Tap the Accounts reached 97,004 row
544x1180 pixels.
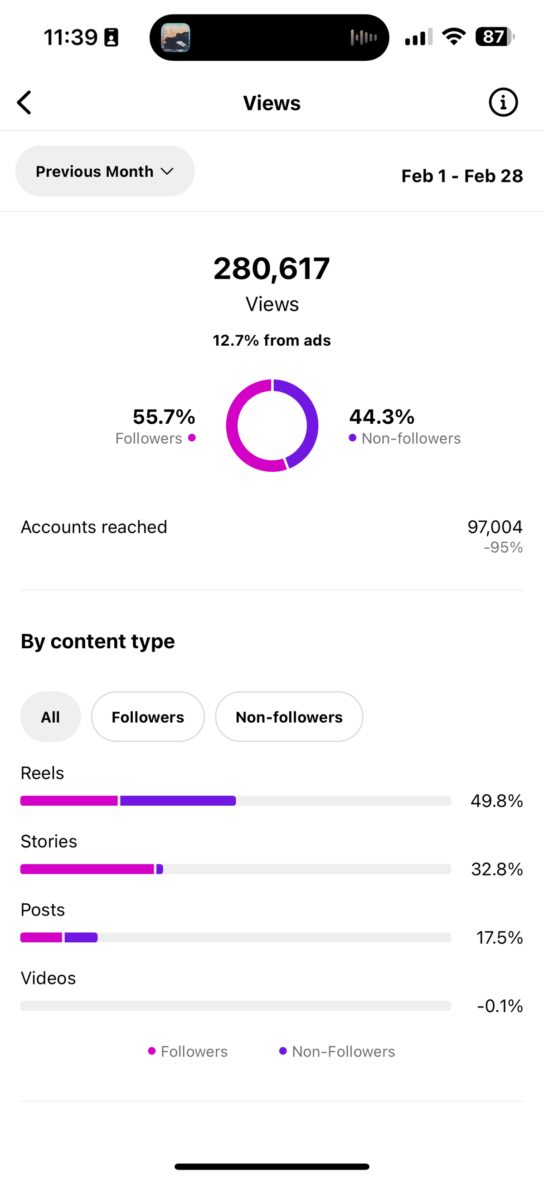click(272, 536)
